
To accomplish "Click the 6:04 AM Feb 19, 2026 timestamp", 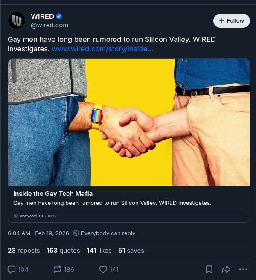I will click(x=38, y=233).
